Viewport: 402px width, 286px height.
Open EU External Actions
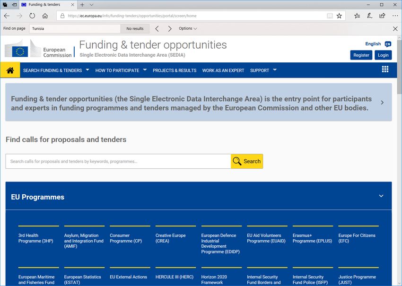point(129,277)
